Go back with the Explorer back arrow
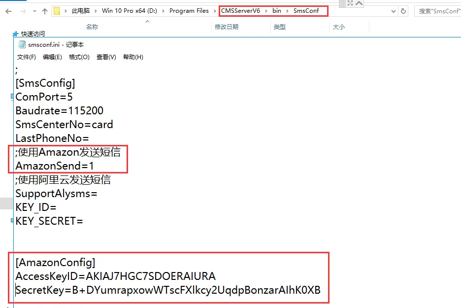461x308 pixels. [x=8, y=11]
